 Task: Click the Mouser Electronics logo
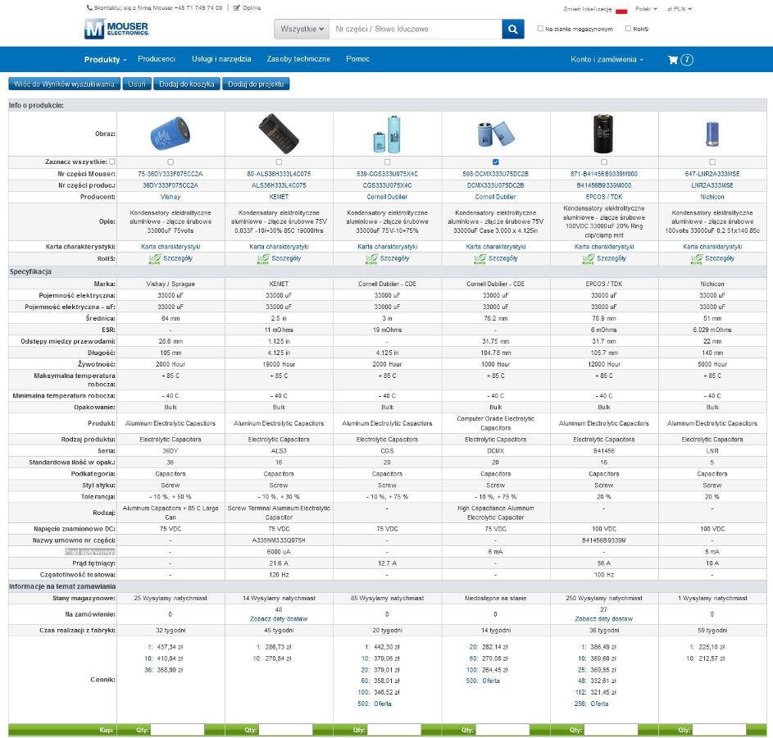coord(116,29)
